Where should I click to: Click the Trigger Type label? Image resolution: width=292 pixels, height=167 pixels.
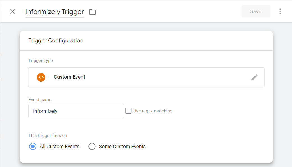click(41, 61)
